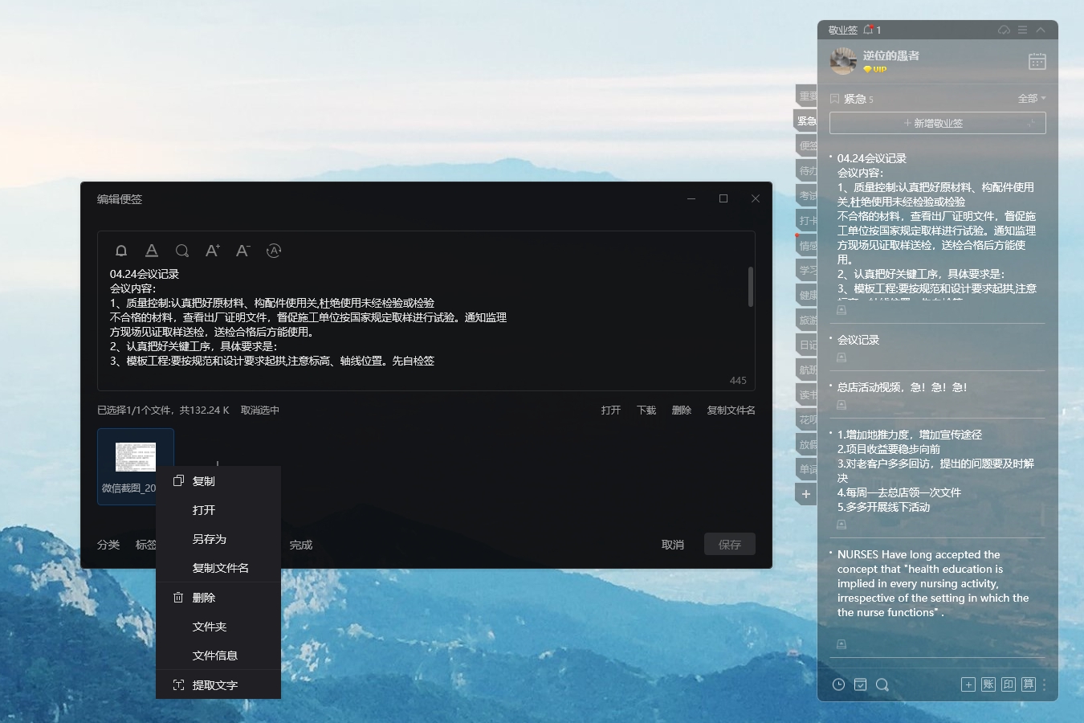Click the 取消 button in the editor
Screen dimensions: 1084x723
tap(673, 545)
